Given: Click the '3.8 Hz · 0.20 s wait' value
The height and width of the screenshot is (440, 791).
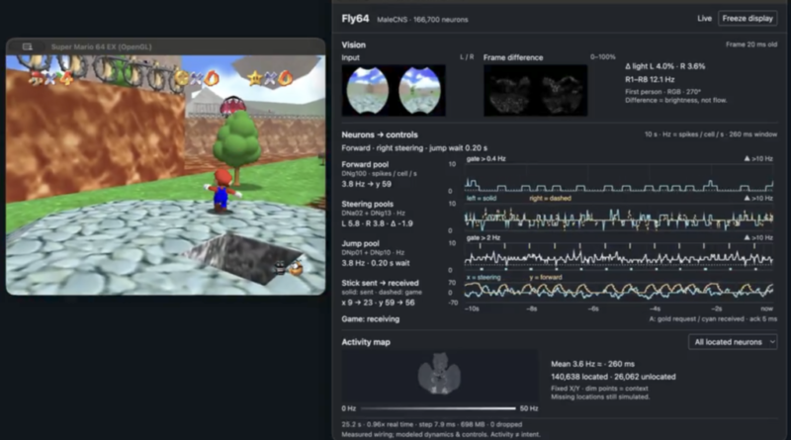Looking at the screenshot, I should tap(376, 263).
